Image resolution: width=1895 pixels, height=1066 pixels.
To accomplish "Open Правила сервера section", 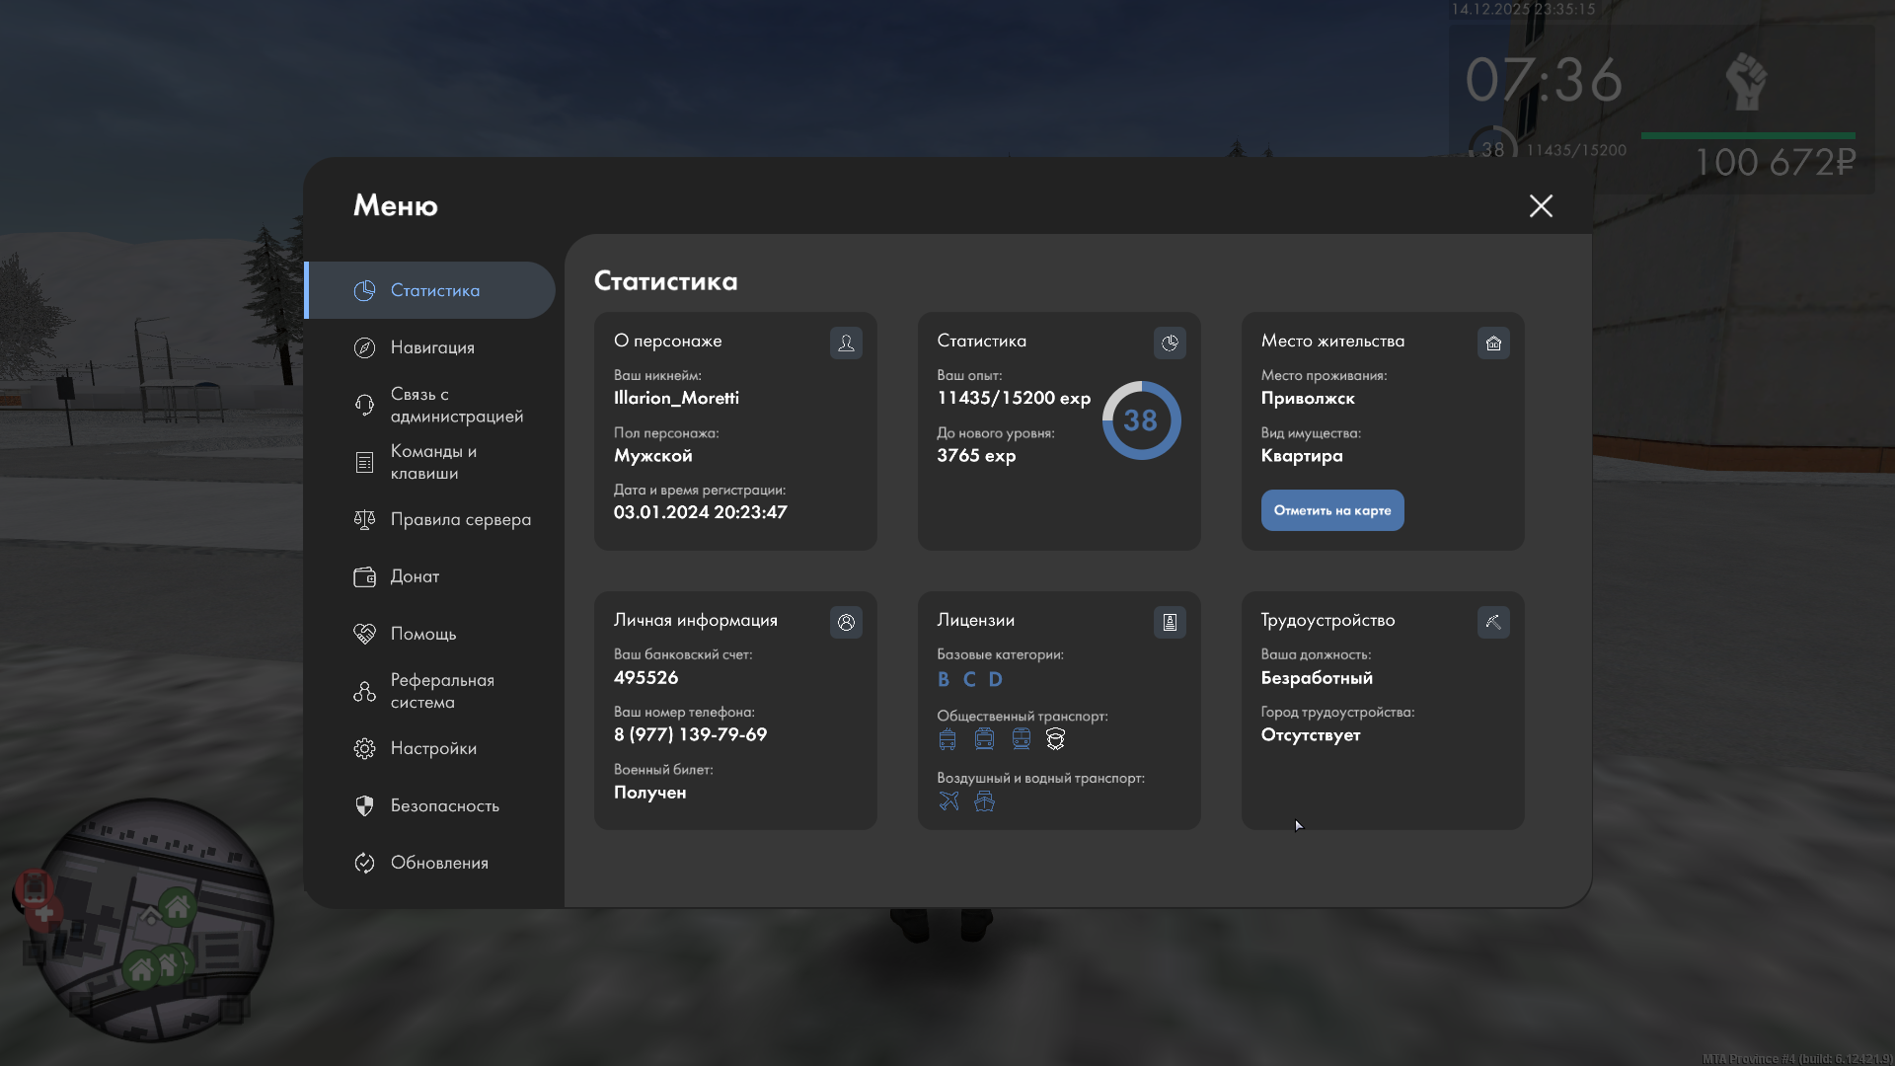I will [460, 519].
